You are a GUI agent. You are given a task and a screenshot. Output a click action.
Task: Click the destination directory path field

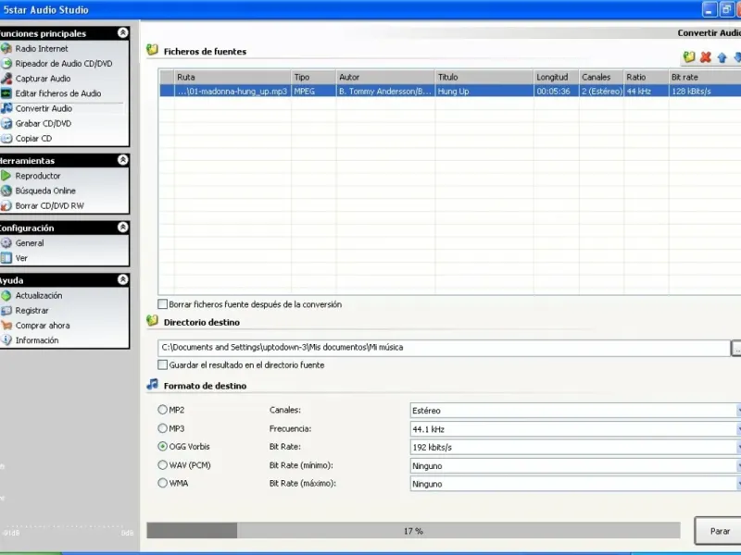click(x=443, y=348)
